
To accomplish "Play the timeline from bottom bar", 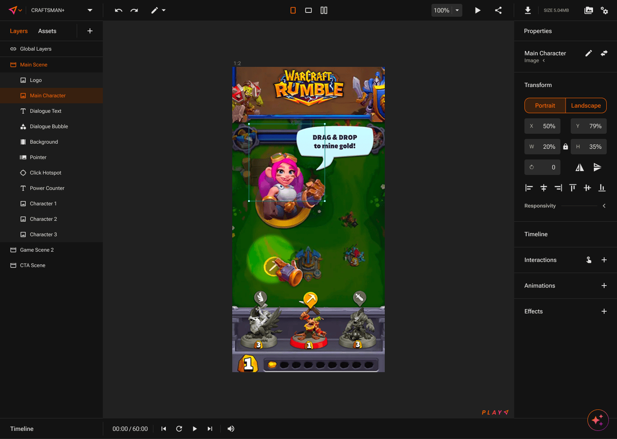I will [x=195, y=429].
